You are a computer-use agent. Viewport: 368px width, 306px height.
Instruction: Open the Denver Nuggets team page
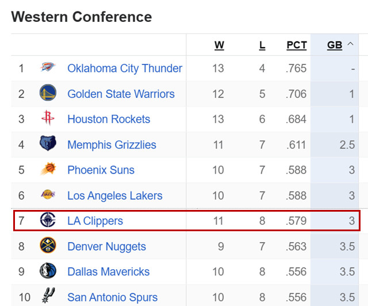(x=106, y=247)
